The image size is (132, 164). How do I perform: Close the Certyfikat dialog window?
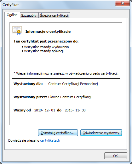point(122,3)
